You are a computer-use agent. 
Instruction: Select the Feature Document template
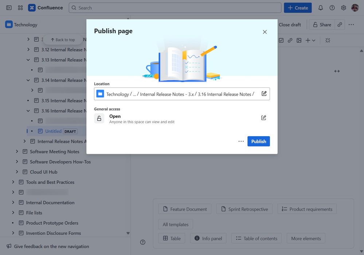(185, 209)
